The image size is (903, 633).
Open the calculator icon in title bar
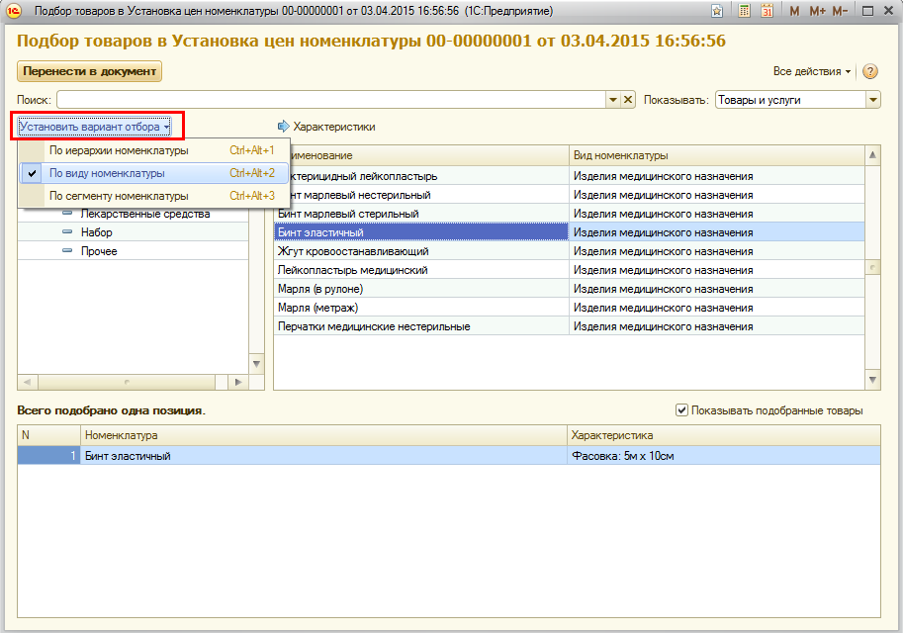pos(743,11)
